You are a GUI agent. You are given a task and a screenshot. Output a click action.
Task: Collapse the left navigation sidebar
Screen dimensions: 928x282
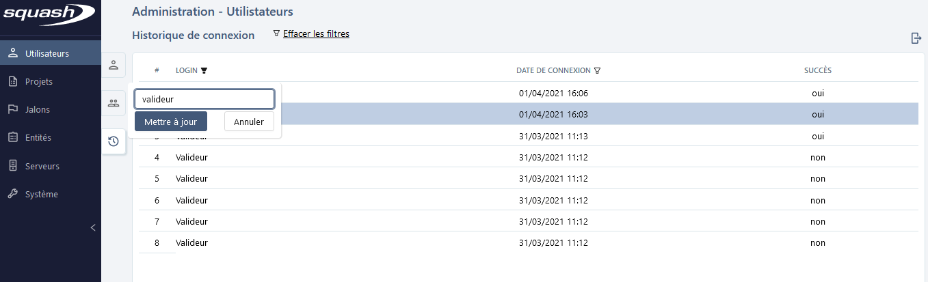(x=93, y=227)
